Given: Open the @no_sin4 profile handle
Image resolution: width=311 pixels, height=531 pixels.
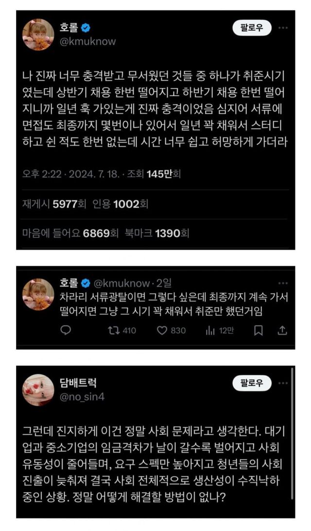Looking at the screenshot, I should tap(82, 396).
